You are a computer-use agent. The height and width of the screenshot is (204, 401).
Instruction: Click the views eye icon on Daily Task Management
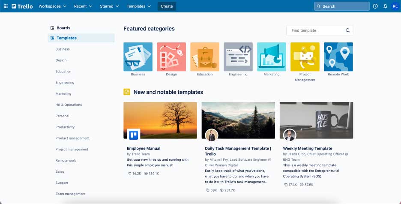[221, 190]
